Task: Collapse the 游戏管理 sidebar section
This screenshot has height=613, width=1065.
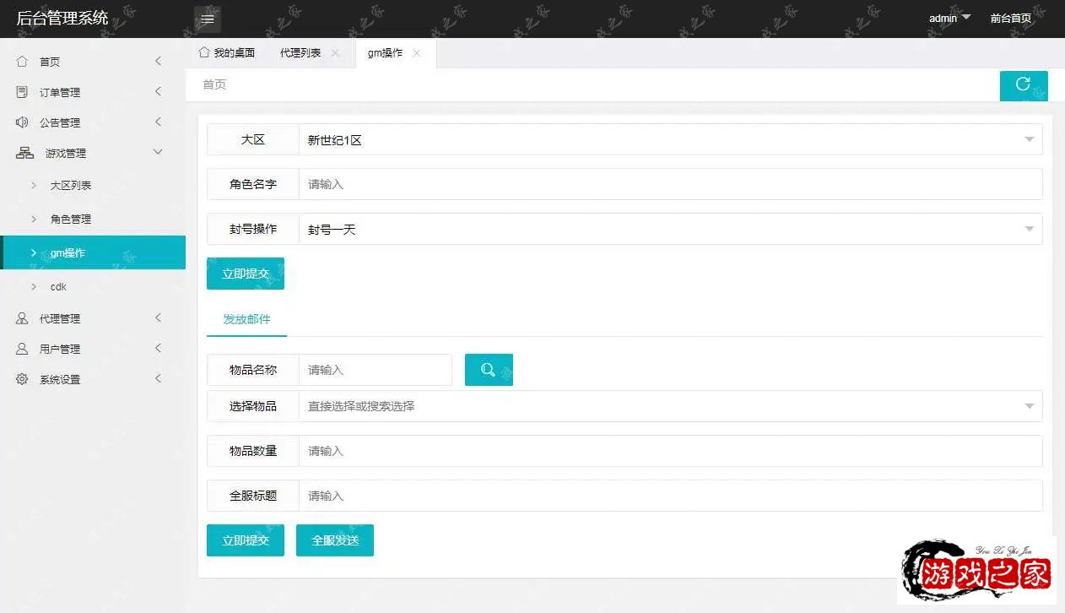Action: click(93, 153)
